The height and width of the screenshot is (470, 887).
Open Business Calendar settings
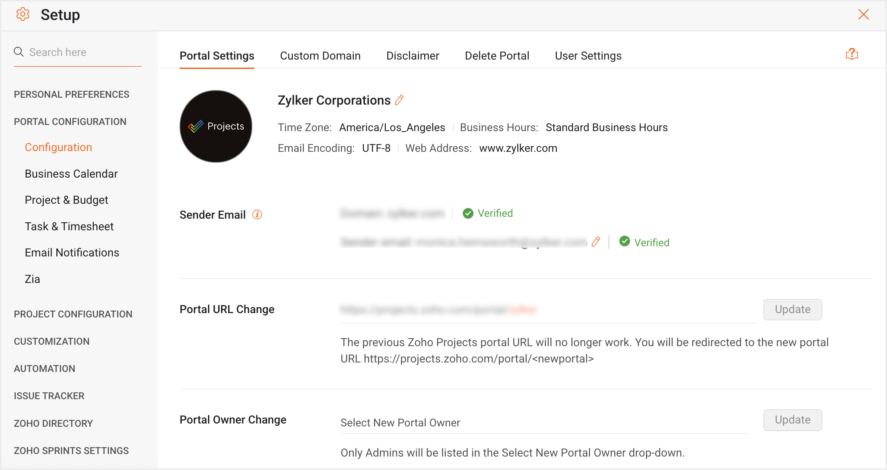pyautogui.click(x=71, y=174)
